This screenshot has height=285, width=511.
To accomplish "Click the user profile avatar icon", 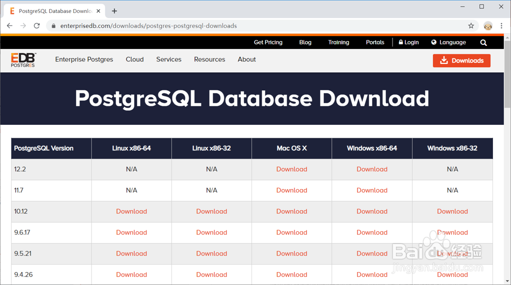I will tap(488, 26).
